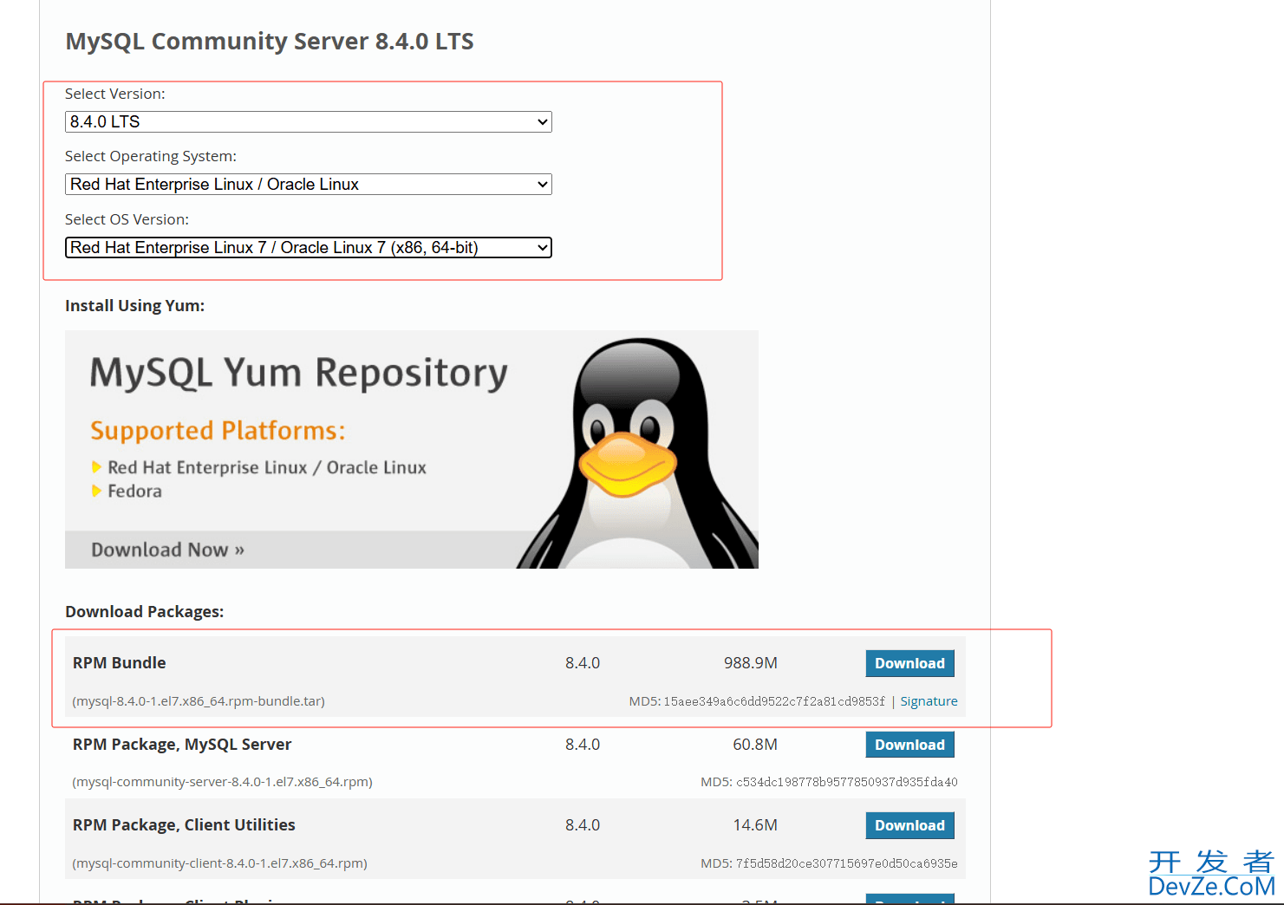Click the 14.6M size value
The height and width of the screenshot is (905, 1284).
pos(755,825)
